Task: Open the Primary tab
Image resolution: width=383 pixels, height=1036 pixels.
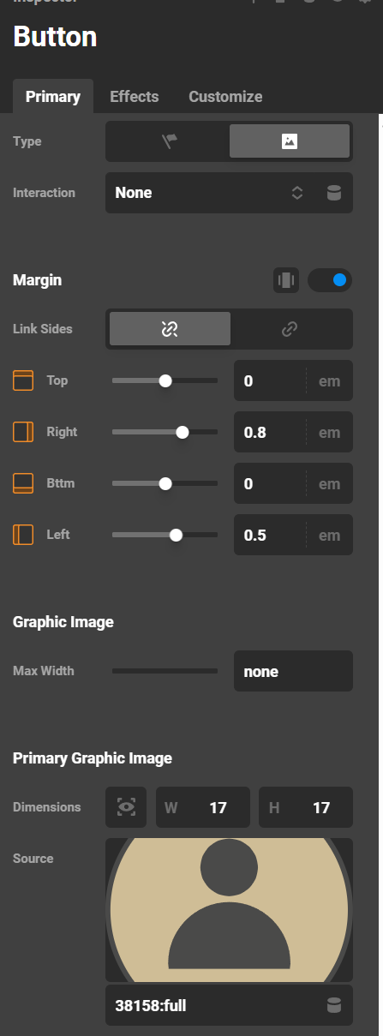Action: pyautogui.click(x=53, y=97)
